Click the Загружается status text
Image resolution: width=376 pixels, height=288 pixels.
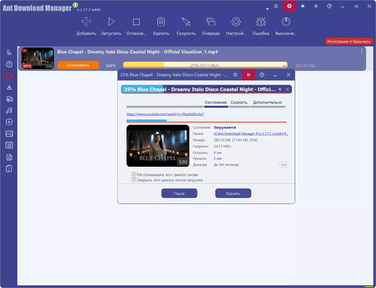click(x=225, y=127)
